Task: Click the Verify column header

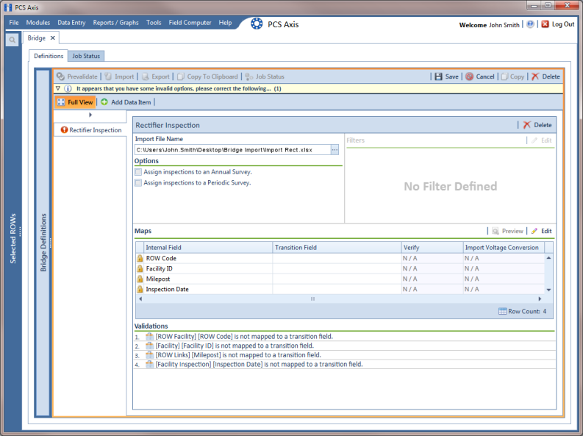Action: click(432, 248)
